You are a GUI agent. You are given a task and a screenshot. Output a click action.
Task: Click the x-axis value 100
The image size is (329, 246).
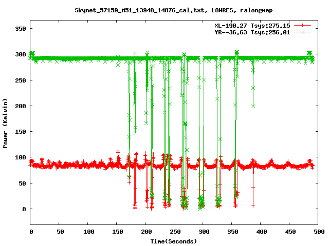(89, 232)
